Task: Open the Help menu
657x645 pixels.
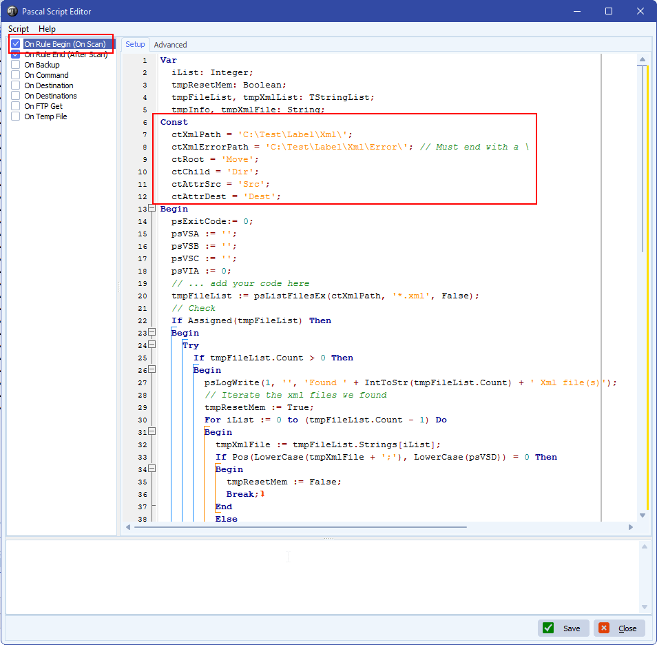Action: (x=47, y=29)
